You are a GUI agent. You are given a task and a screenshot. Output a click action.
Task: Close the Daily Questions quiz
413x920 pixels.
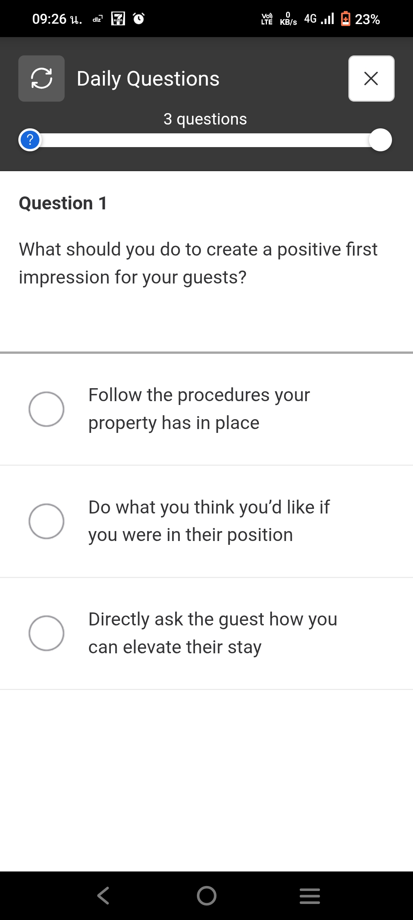coord(371,78)
